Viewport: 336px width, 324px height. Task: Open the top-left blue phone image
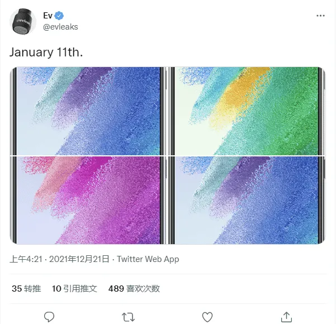pyautogui.click(x=88, y=111)
